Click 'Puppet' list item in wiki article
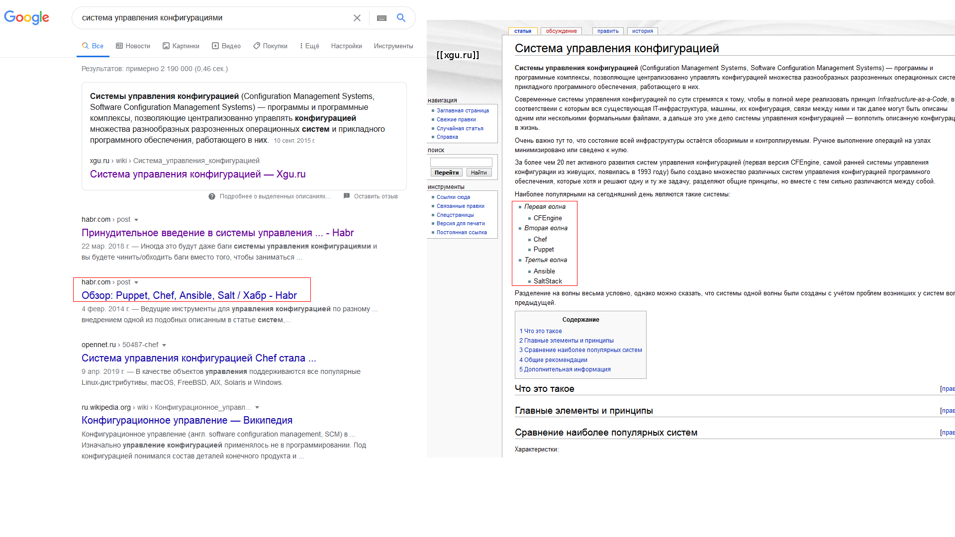955x537 pixels. (544, 250)
